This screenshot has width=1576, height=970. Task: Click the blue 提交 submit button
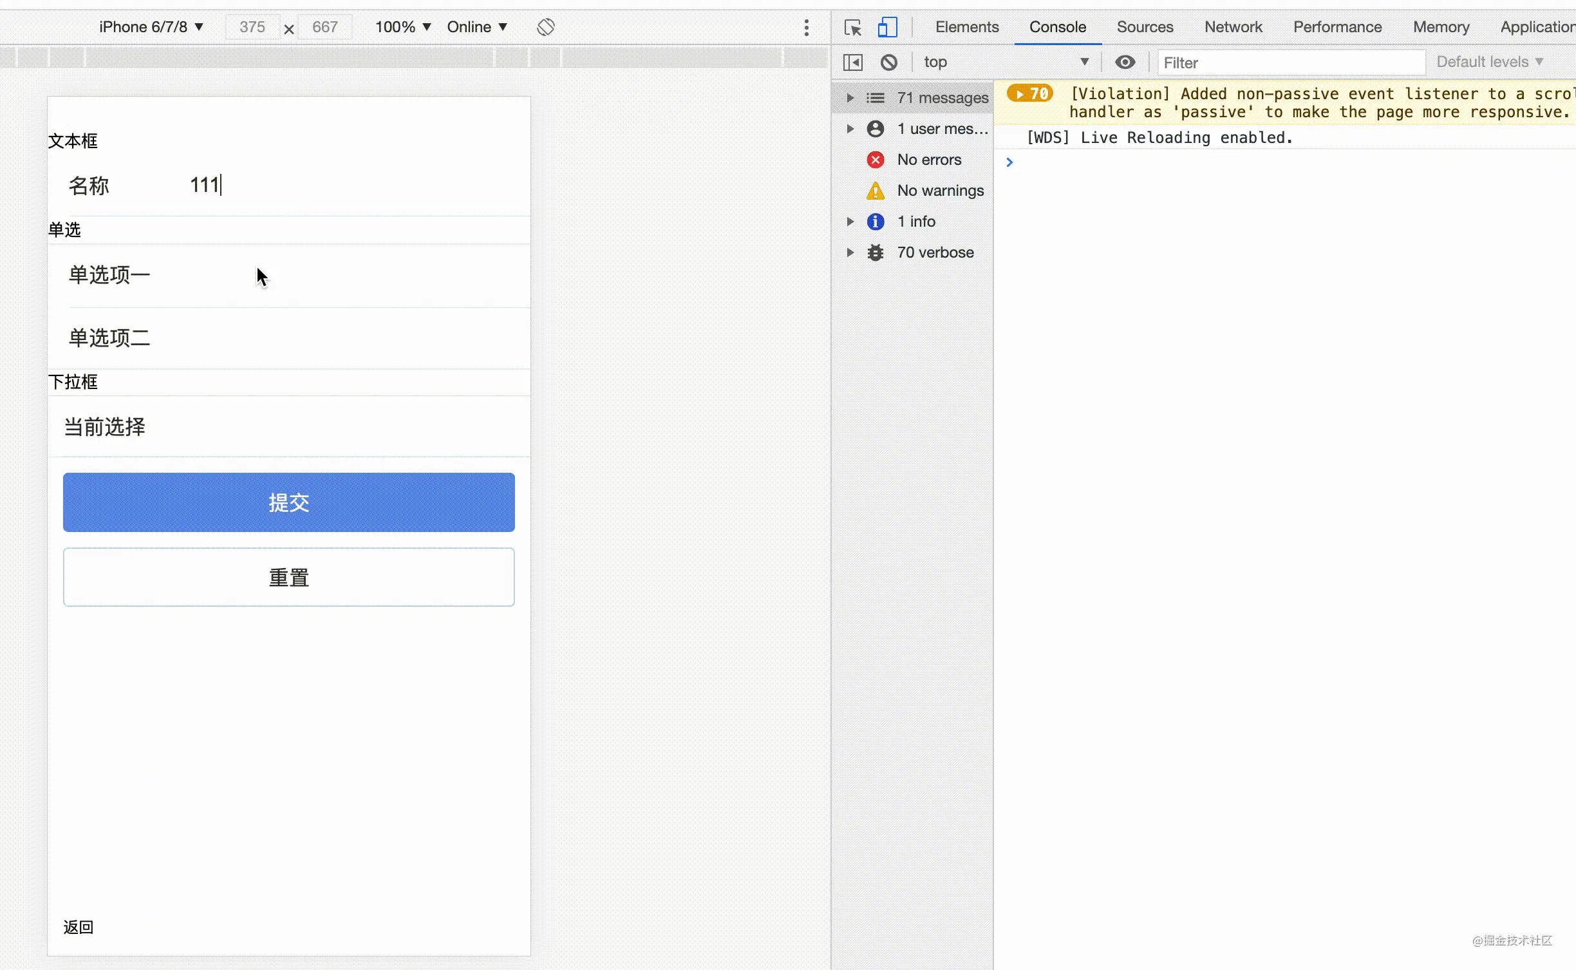[288, 502]
